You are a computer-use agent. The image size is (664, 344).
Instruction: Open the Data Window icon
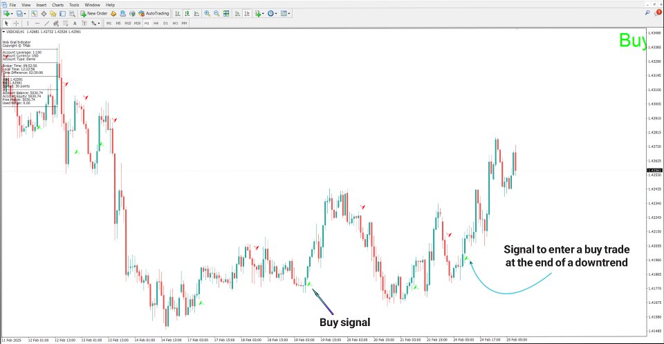click(44, 14)
